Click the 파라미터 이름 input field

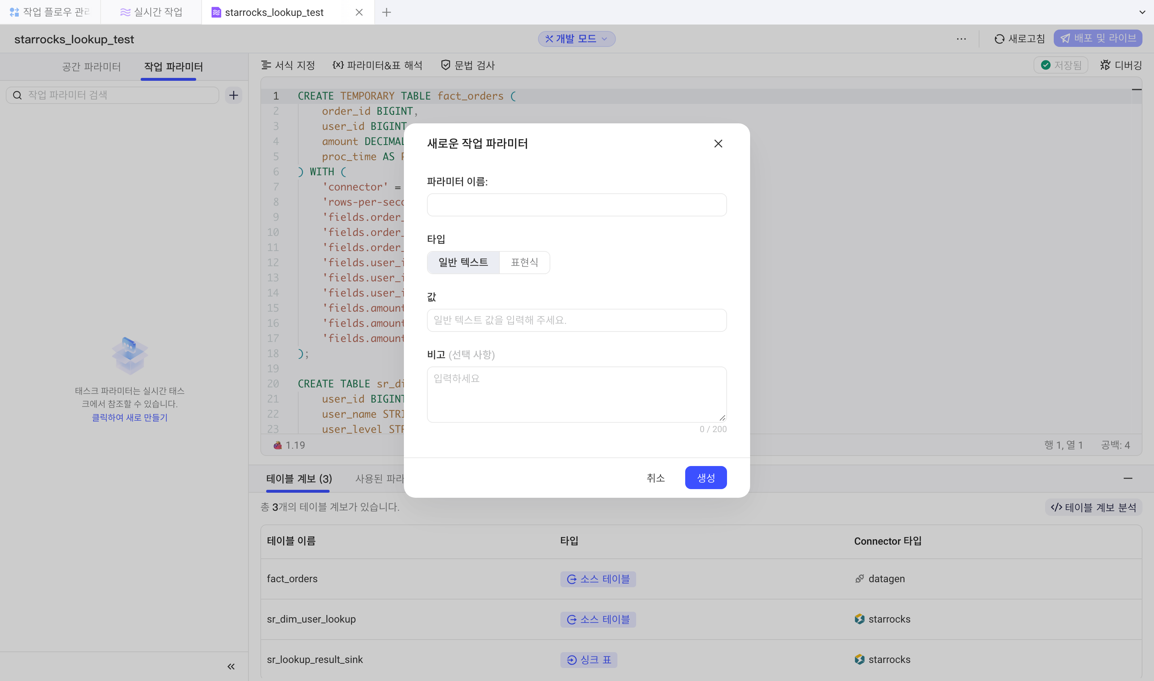click(577, 205)
